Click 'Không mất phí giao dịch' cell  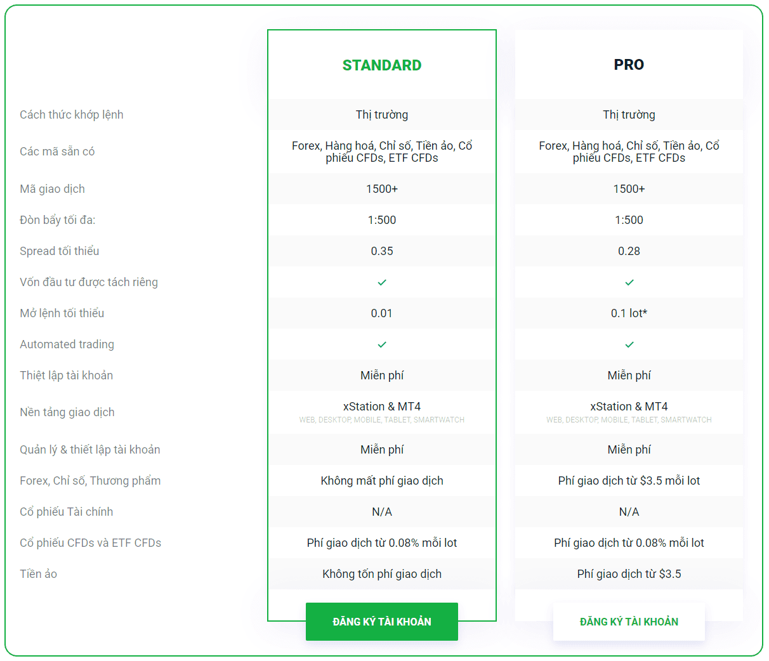tap(382, 481)
